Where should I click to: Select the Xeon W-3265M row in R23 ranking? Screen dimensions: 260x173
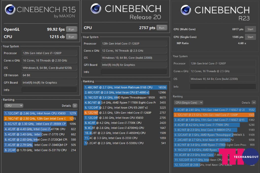[x=215, y=140]
